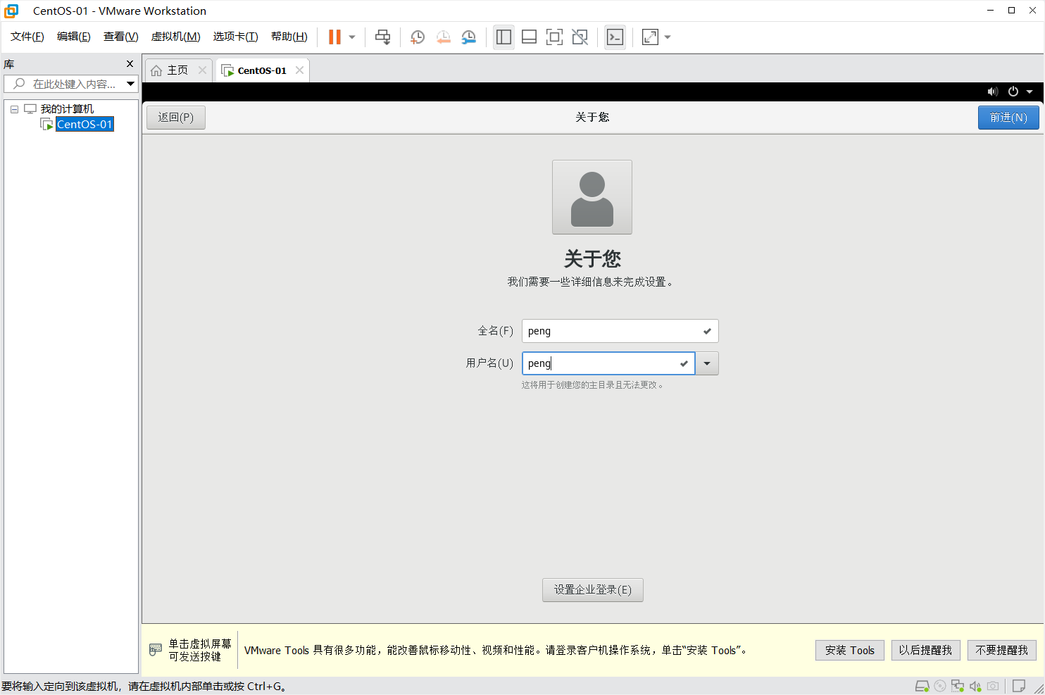The width and height of the screenshot is (1045, 695).
Task: Switch to the 主页 tab
Action: (177, 70)
